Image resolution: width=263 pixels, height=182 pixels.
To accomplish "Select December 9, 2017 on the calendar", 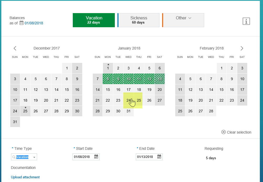I will (77, 79).
